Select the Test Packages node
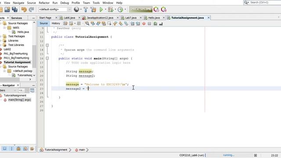The height and width of the screenshot is (158, 281). point(17,36)
